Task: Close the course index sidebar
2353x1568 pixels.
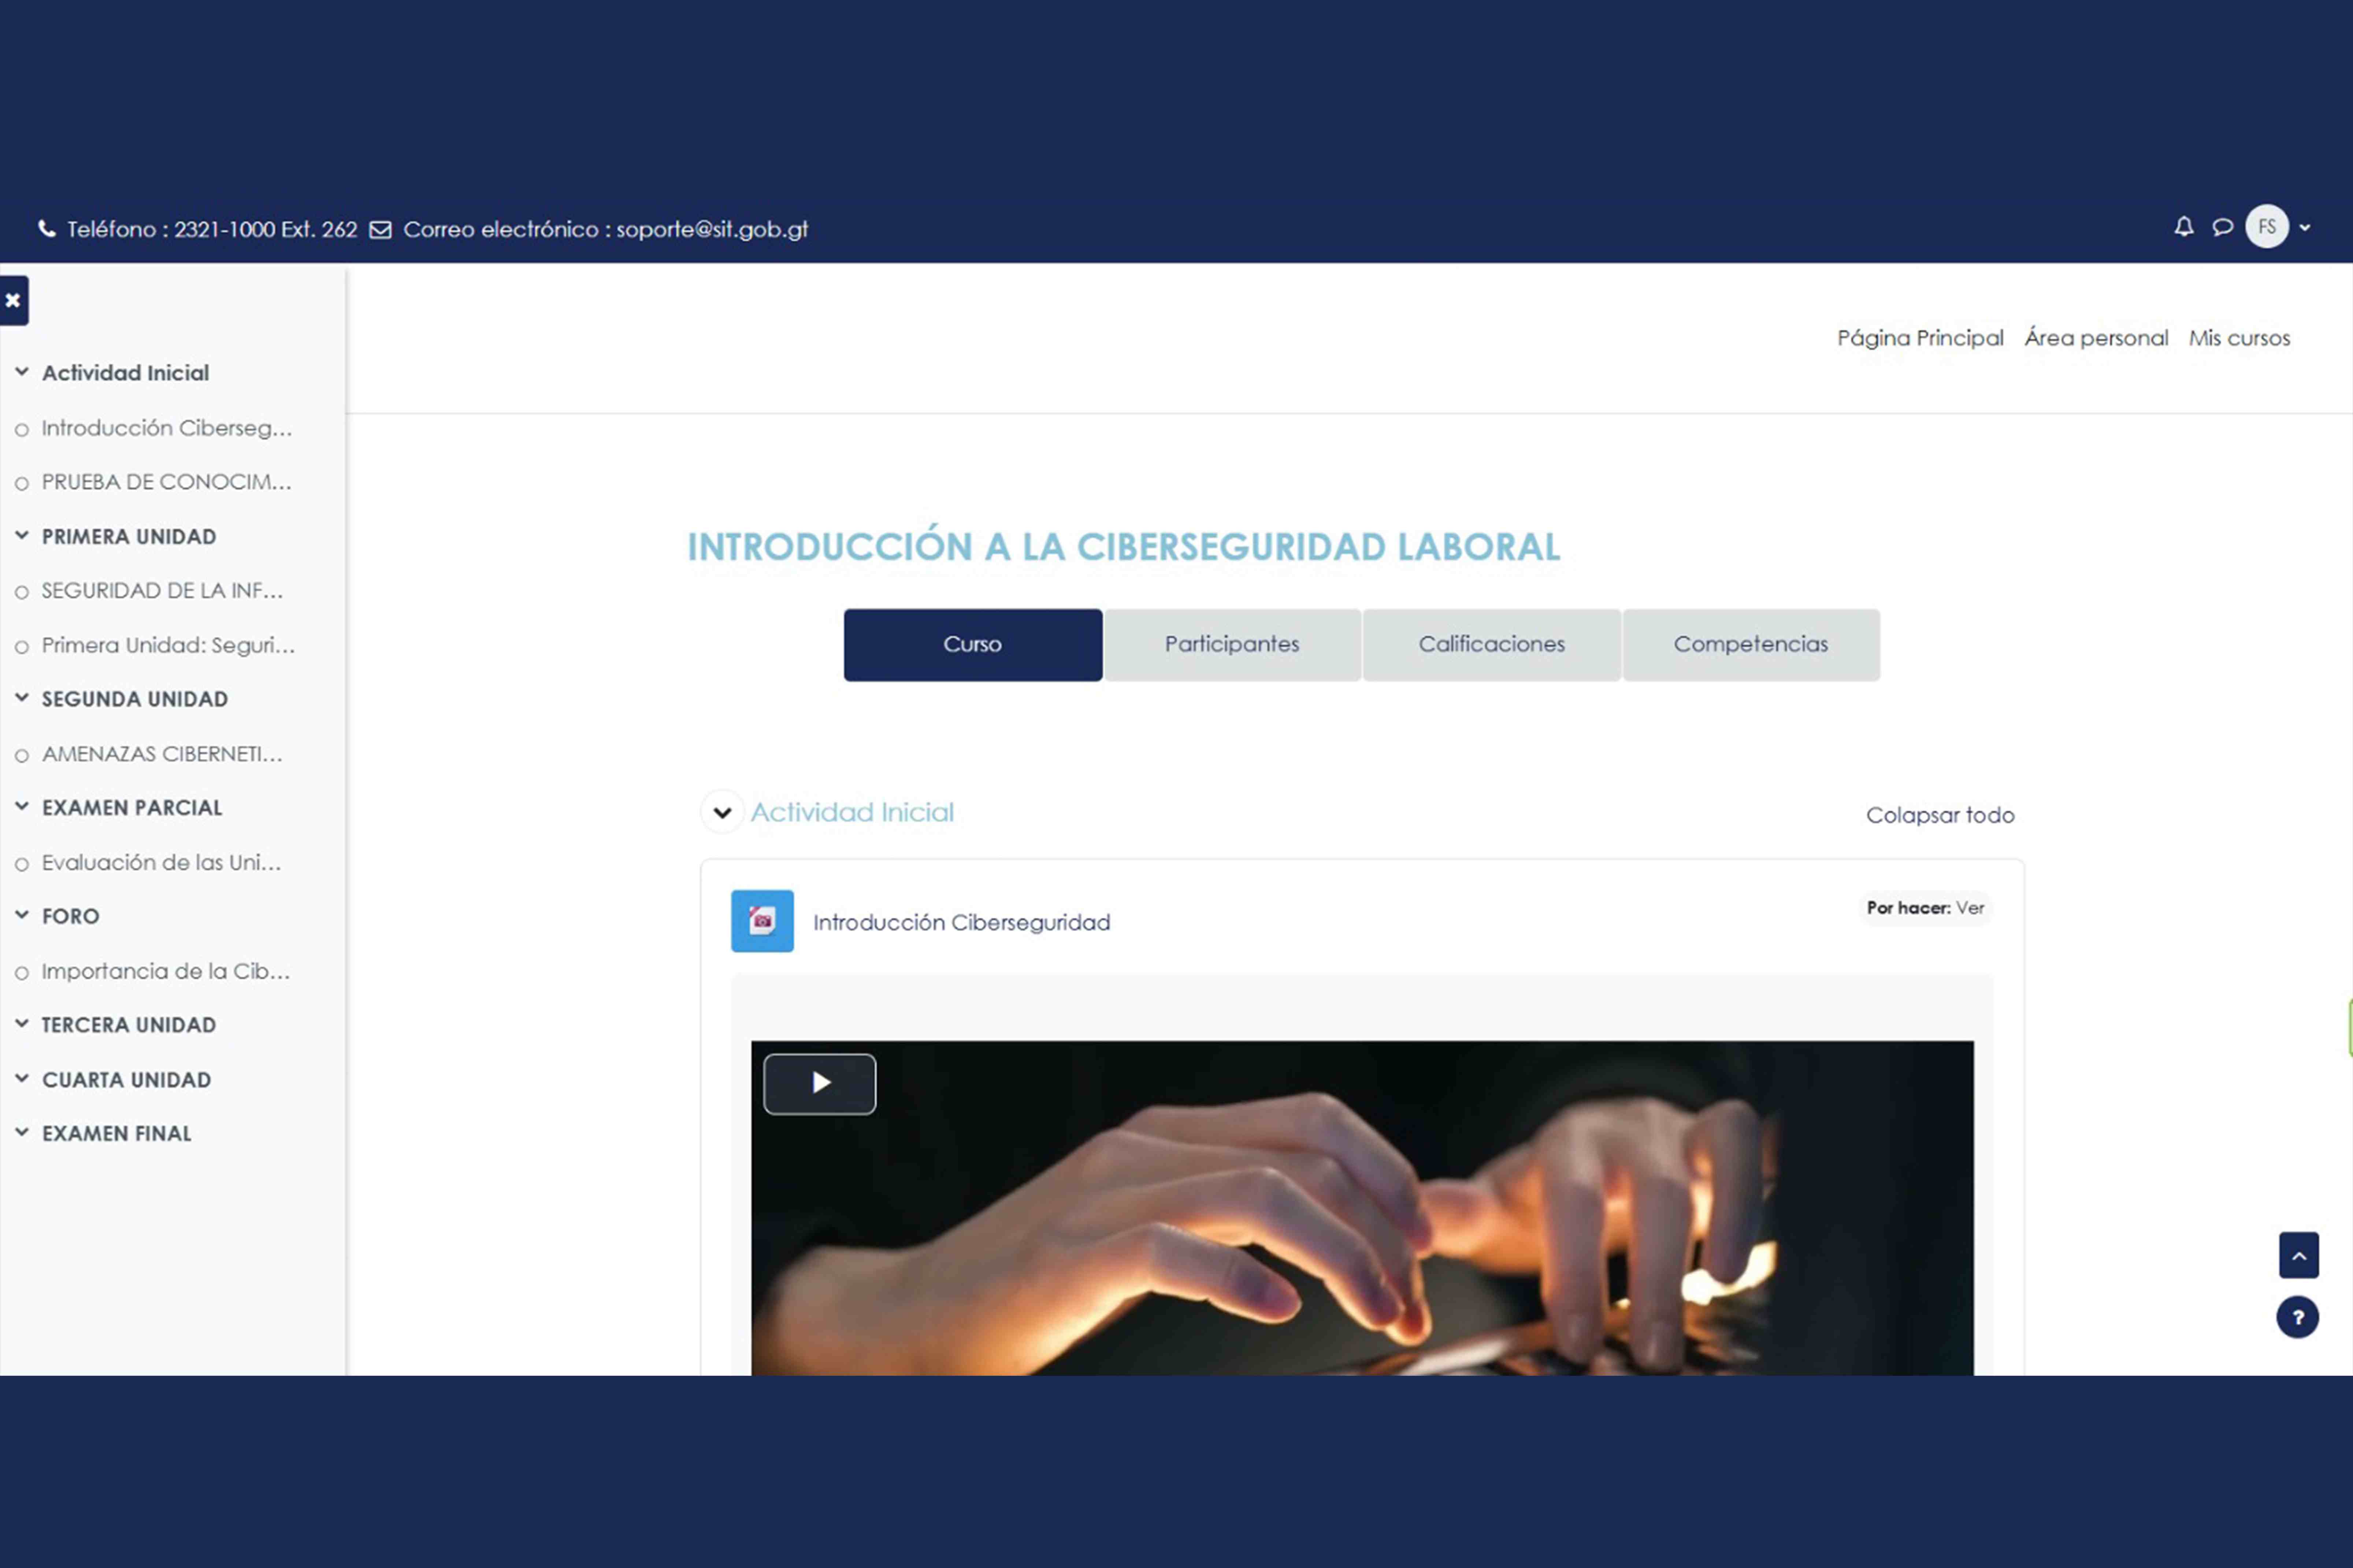Action: pos(13,300)
